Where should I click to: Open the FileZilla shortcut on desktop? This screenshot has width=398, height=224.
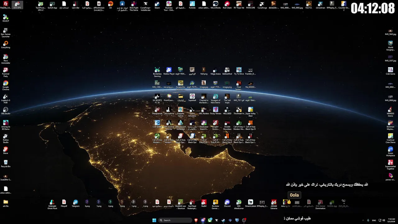(x=6, y=5)
